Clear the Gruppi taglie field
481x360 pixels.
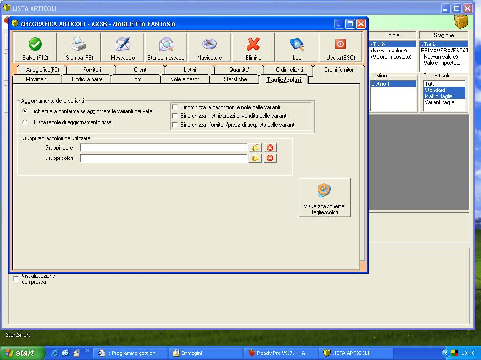(270, 148)
